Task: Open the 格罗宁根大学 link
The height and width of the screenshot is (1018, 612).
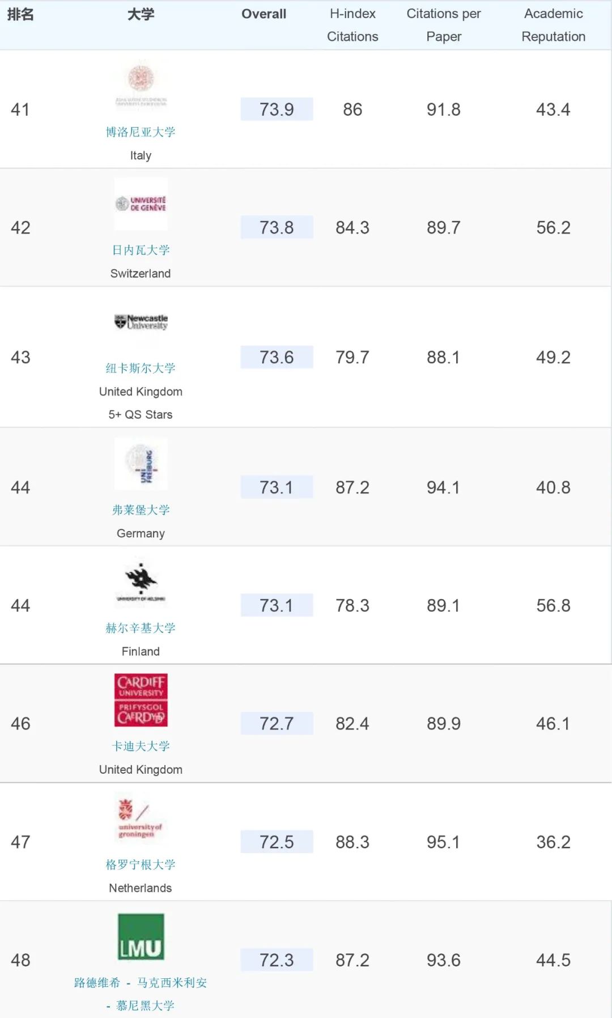Action: 141,865
